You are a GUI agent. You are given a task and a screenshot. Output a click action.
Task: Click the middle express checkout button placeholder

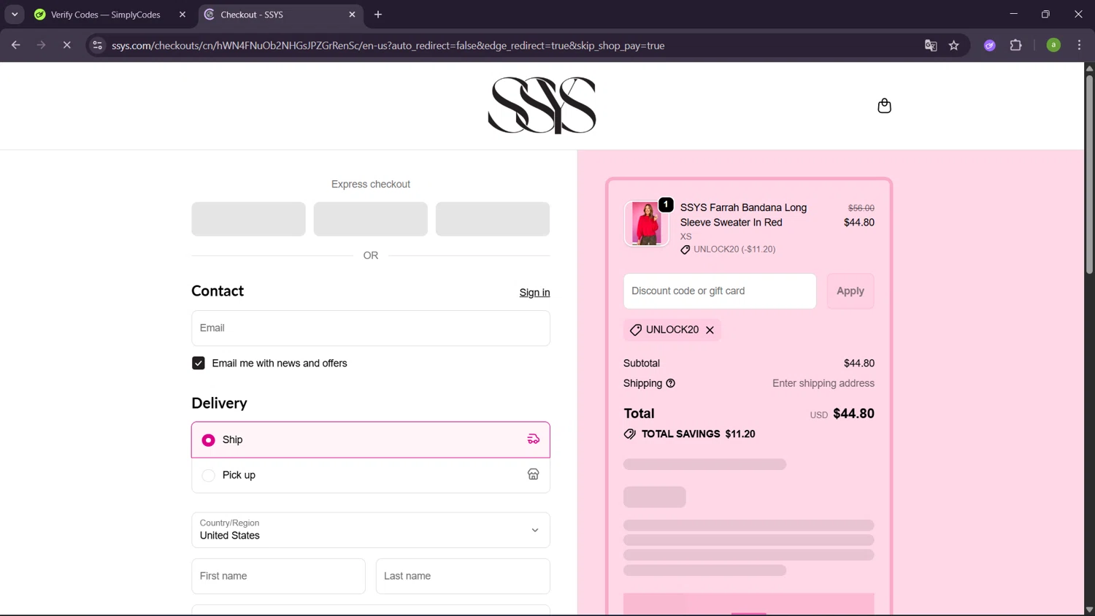370,219
